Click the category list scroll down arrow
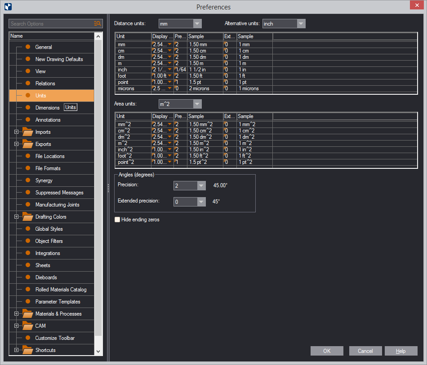This screenshot has width=427, height=365. (x=98, y=351)
